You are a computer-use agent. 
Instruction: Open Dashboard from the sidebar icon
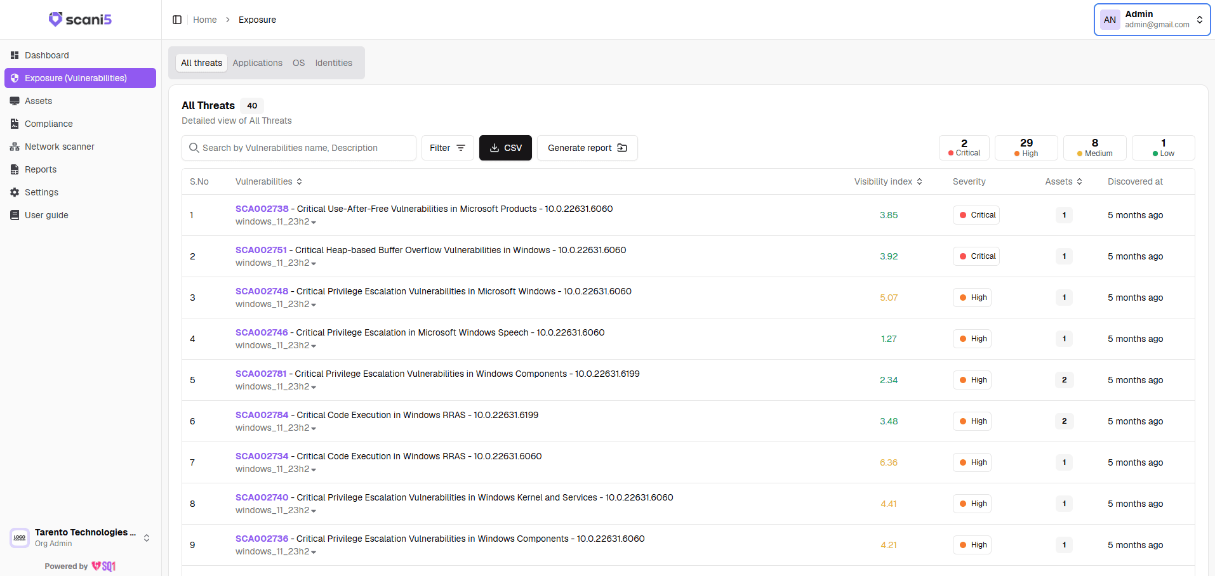click(15, 55)
